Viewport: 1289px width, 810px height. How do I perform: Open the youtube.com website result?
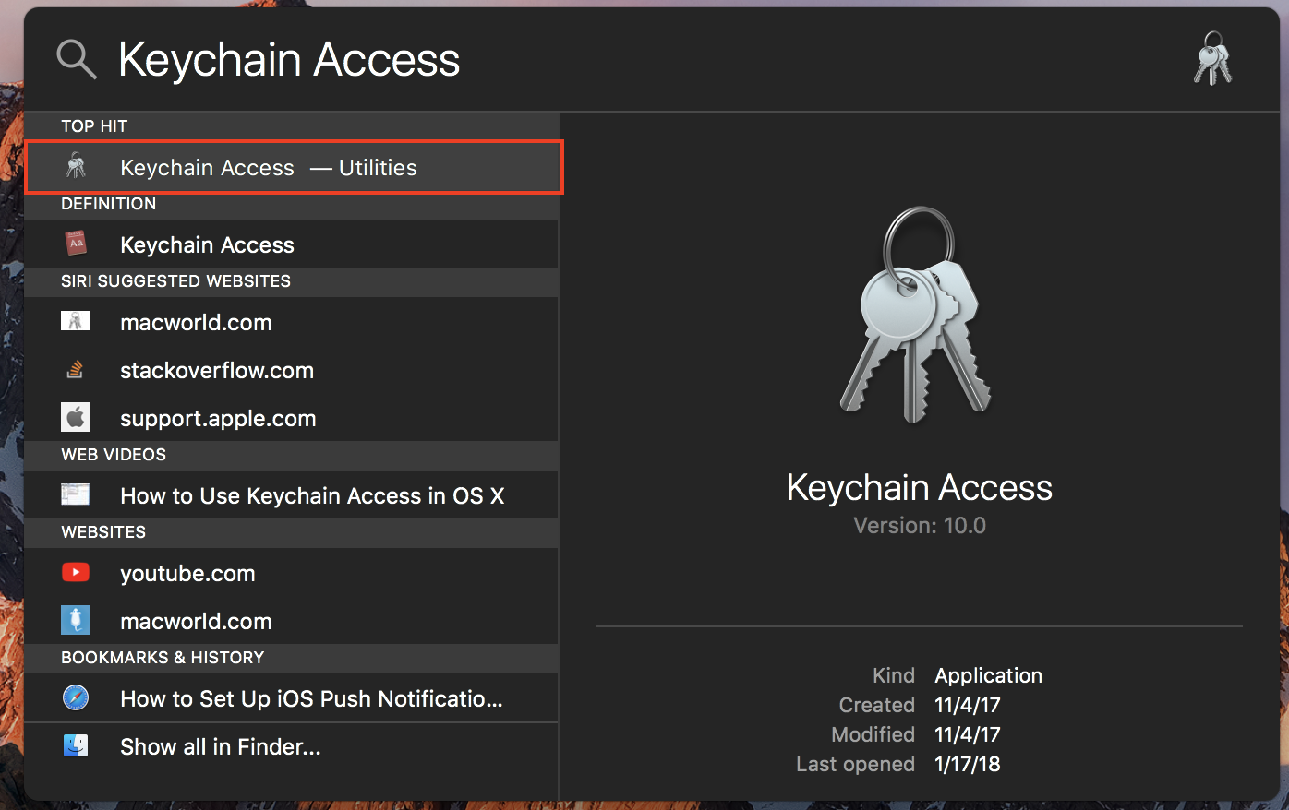click(x=187, y=574)
